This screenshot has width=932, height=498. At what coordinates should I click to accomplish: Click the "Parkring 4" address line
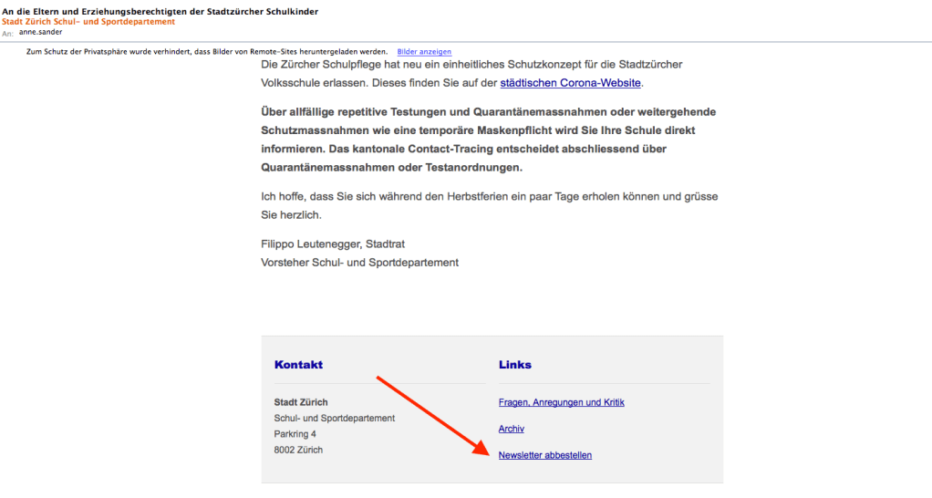[x=295, y=434]
